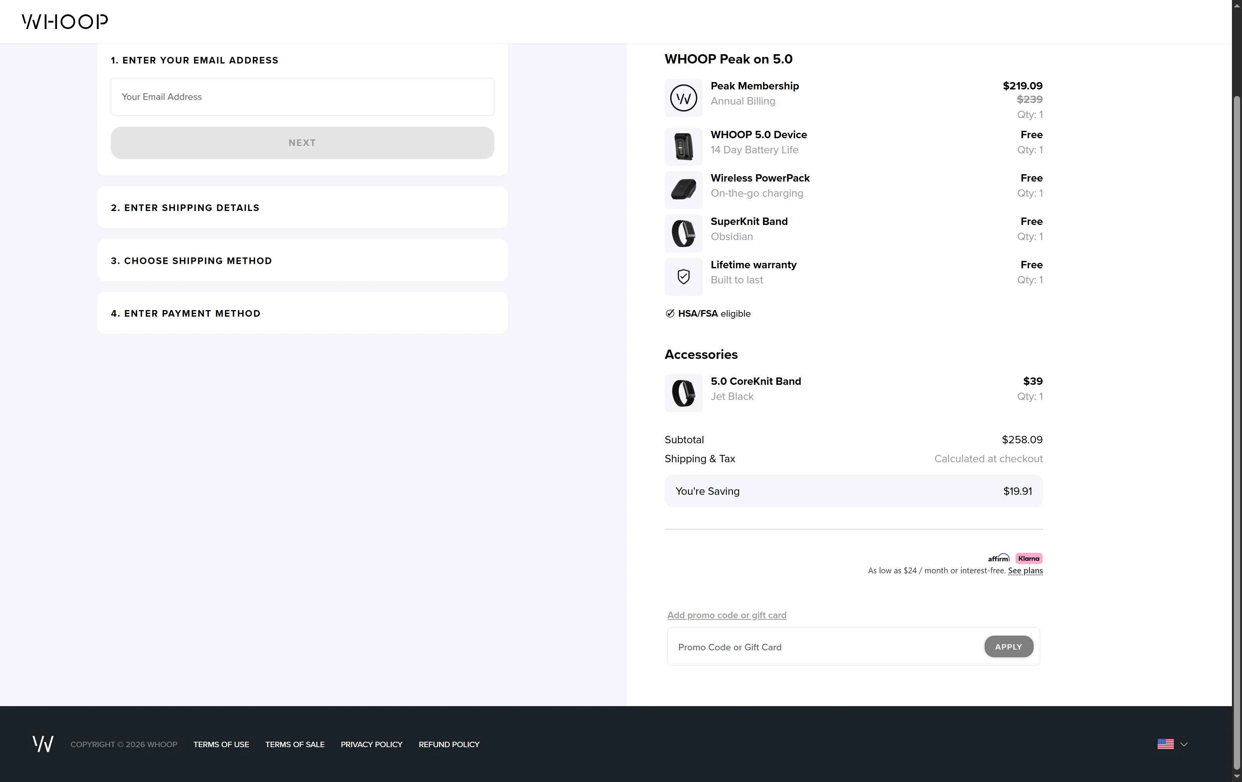Apply the promo code with APPLY
1242x782 pixels.
point(1009,647)
